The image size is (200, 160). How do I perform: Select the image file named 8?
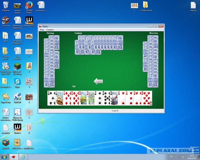(29, 128)
